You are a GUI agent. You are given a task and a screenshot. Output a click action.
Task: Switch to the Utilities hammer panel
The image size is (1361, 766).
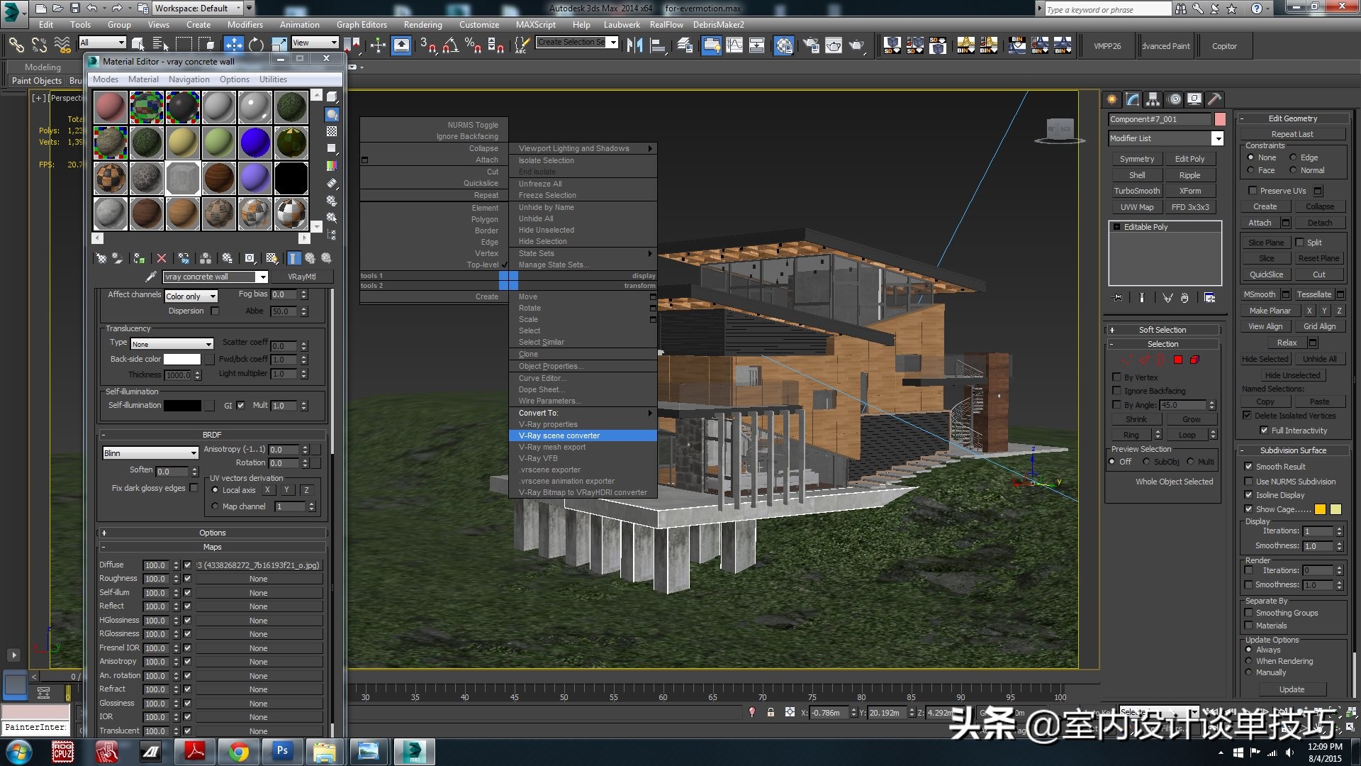[x=1215, y=99]
